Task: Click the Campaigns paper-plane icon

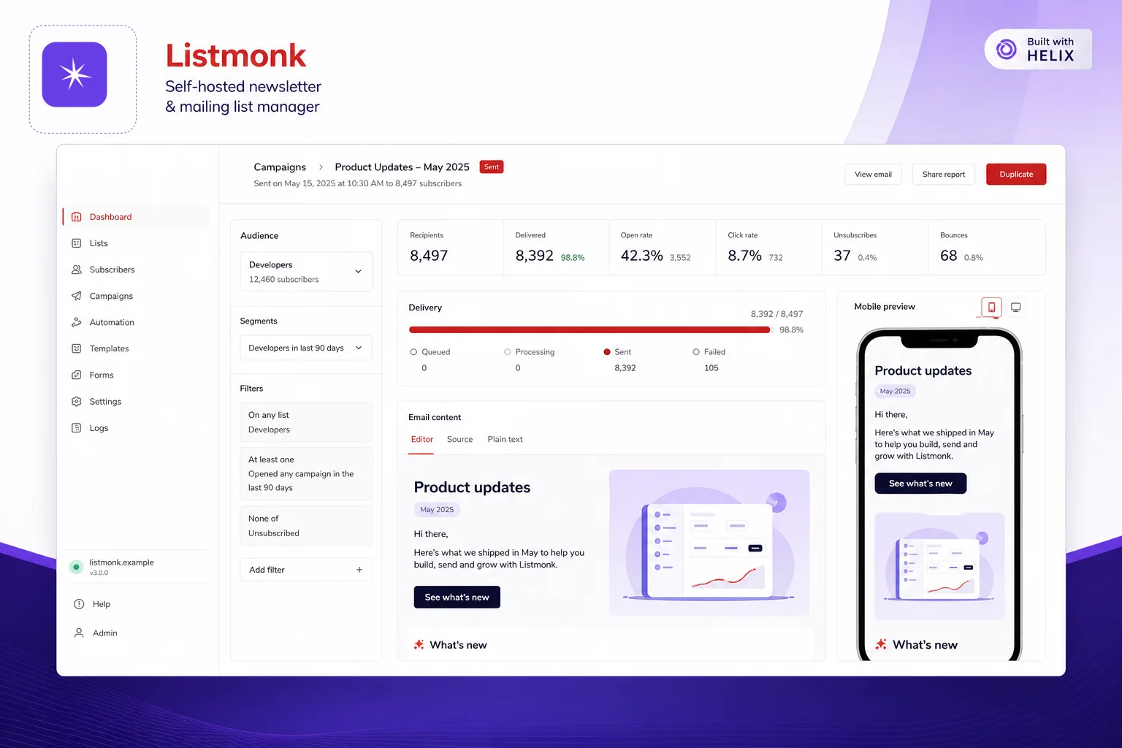Action: tap(77, 296)
